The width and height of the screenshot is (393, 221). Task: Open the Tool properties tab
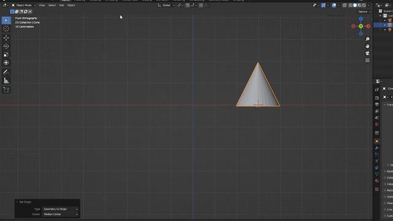pos(376,90)
